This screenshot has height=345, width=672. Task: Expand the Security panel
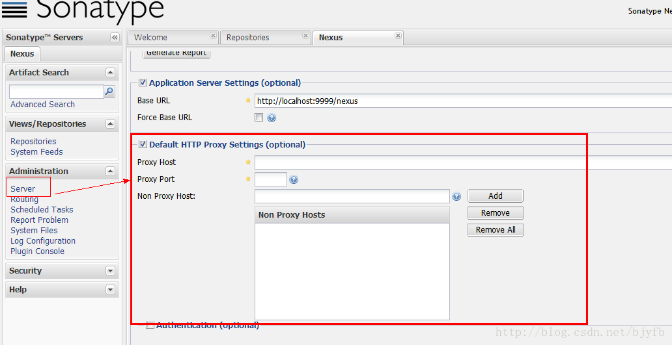[x=110, y=271]
